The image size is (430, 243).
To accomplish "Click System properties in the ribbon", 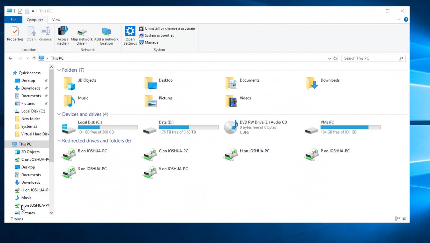I will [159, 35].
